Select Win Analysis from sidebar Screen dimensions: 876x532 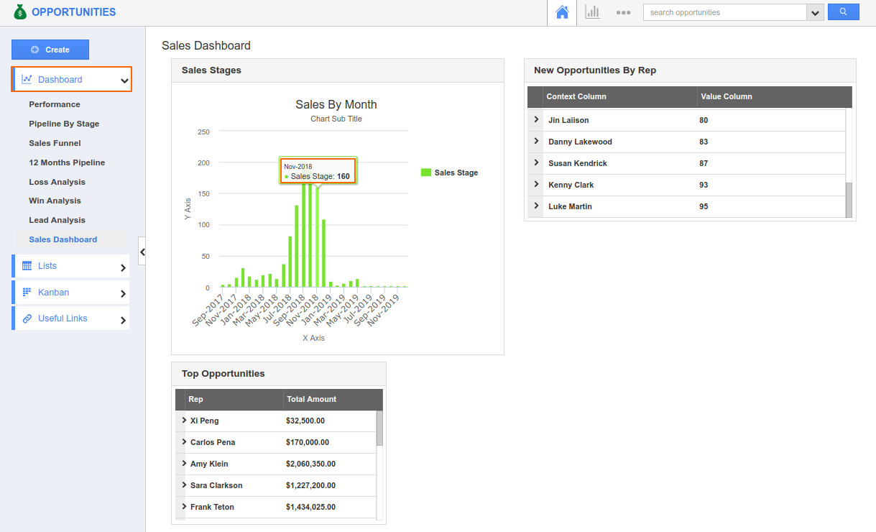point(55,201)
